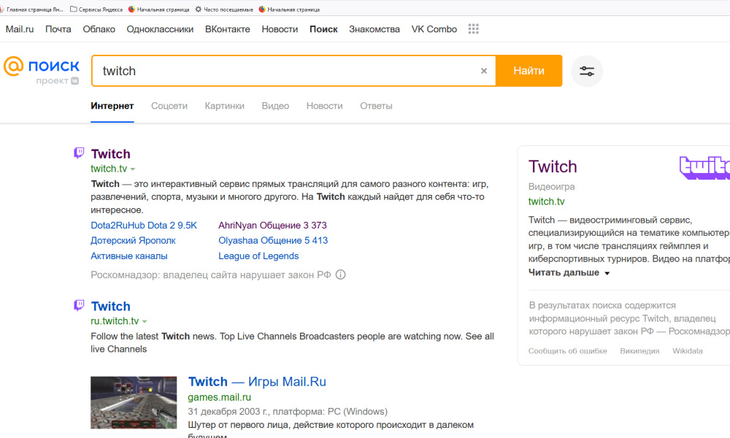The image size is (730, 438).
Task: Click the Roskomnadzor info circle icon
Action: (341, 274)
